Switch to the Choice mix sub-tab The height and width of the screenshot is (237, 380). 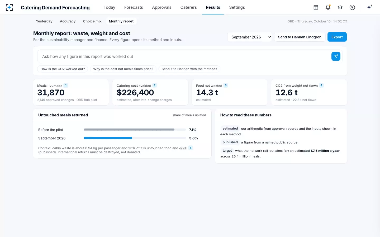[92, 21]
